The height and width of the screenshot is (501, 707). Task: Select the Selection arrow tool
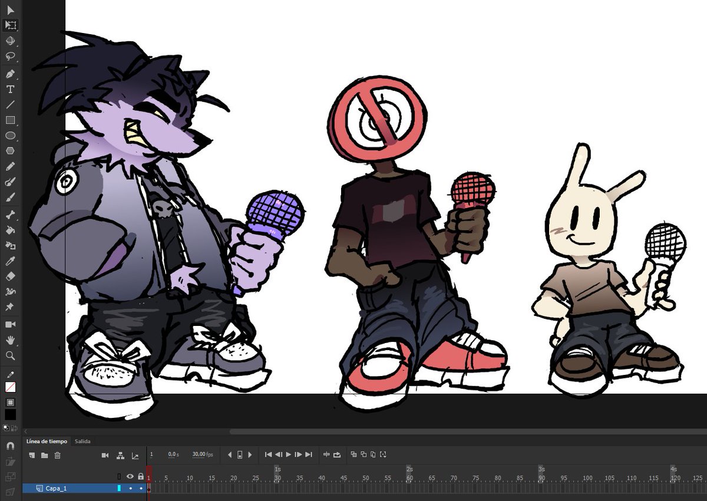coord(10,10)
